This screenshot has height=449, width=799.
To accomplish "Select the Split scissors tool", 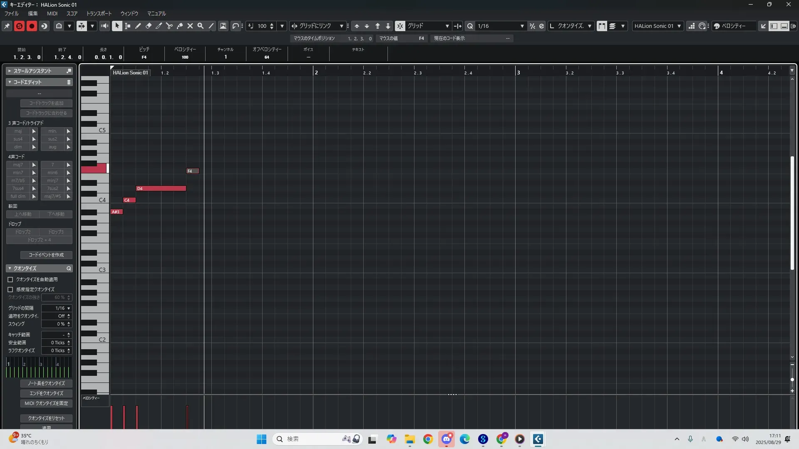I will [x=169, y=26].
